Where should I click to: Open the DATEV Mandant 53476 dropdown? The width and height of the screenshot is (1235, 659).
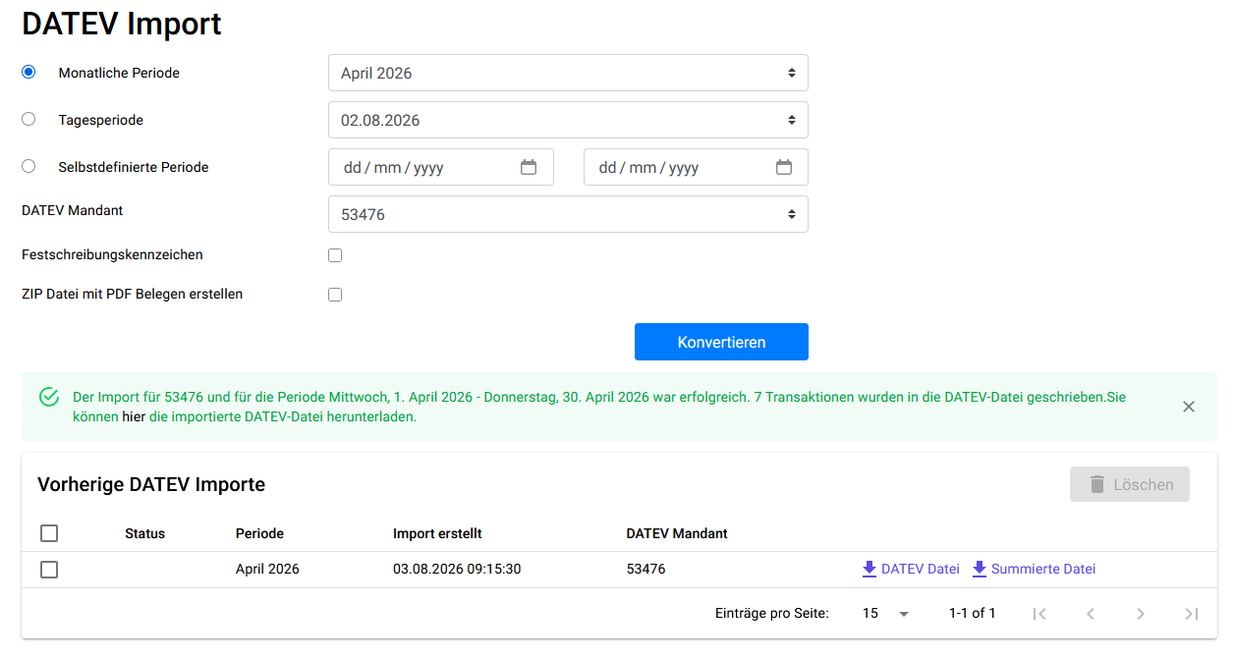(568, 214)
